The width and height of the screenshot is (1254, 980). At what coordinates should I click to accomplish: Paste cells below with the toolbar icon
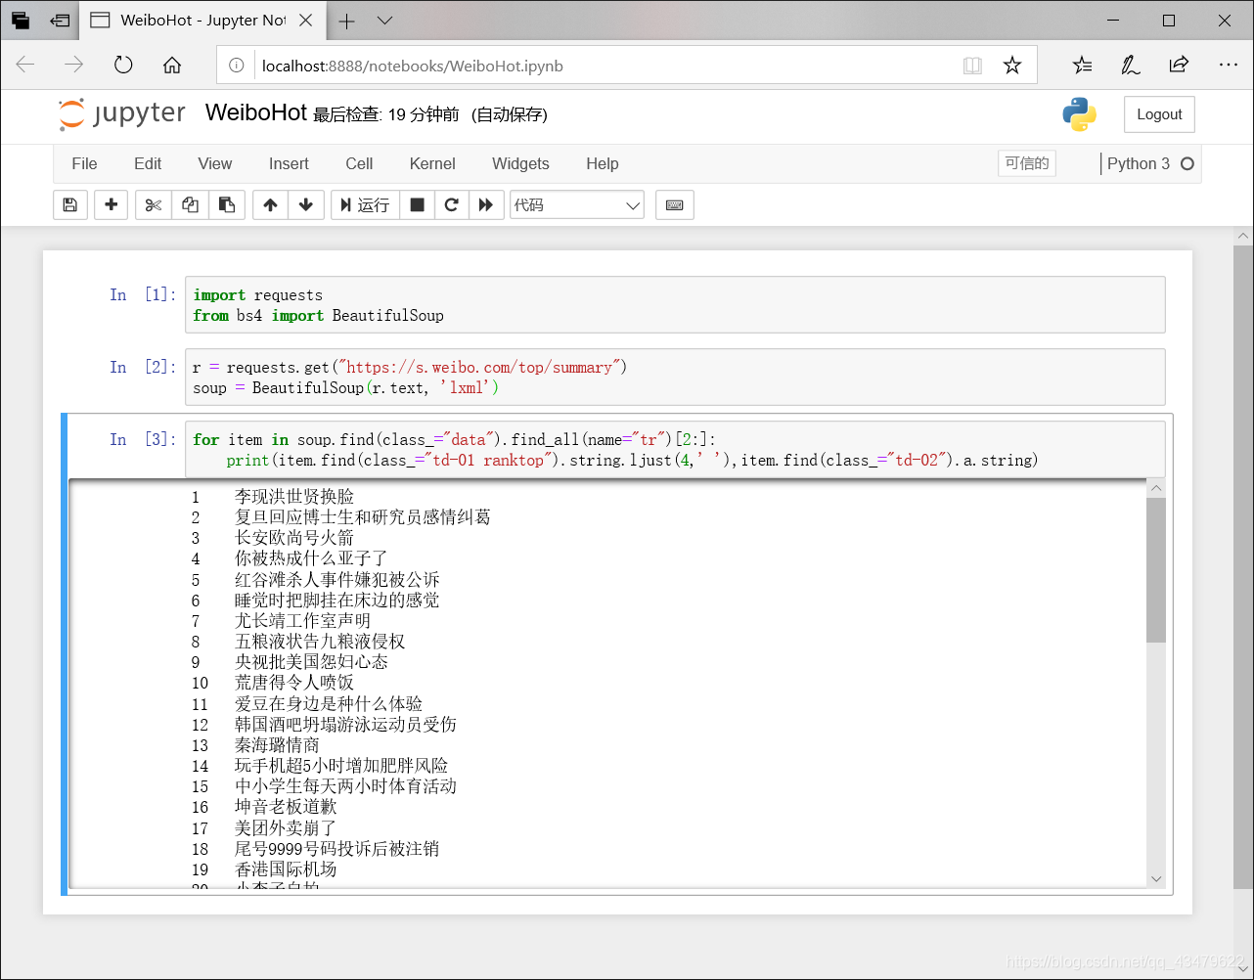(x=227, y=204)
